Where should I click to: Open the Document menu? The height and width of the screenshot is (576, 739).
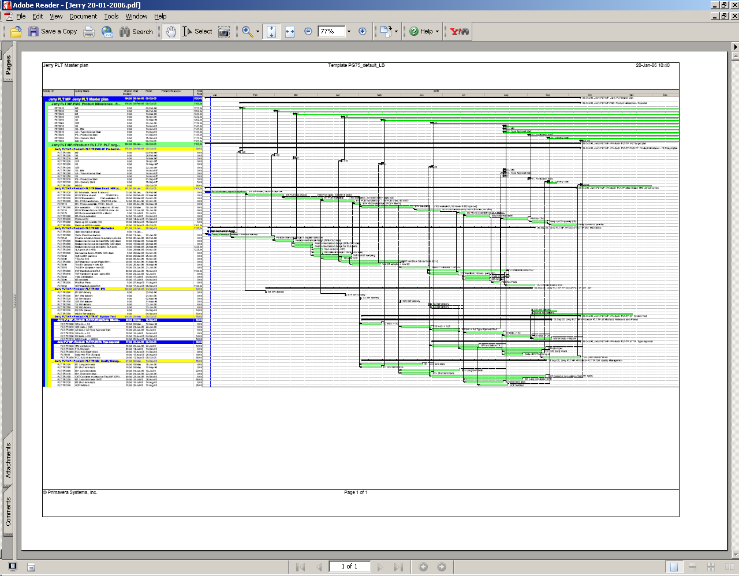[x=83, y=16]
